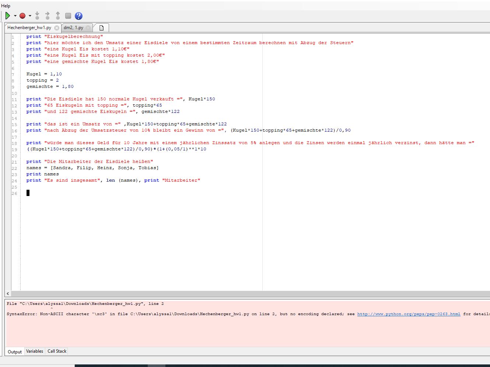Close the Hechenberger_hw1.py tab
Screen dimensions: 490x367
[x=57, y=27]
